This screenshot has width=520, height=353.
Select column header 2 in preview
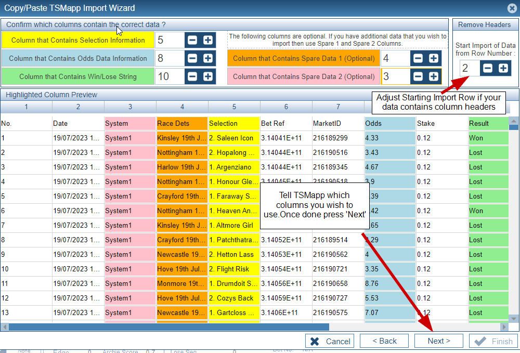[x=79, y=107]
